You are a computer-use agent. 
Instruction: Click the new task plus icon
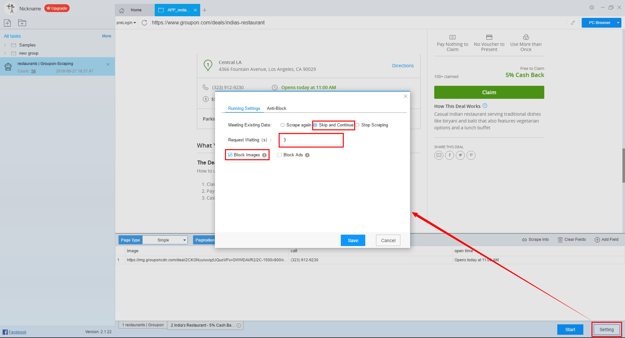pyautogui.click(x=7, y=23)
